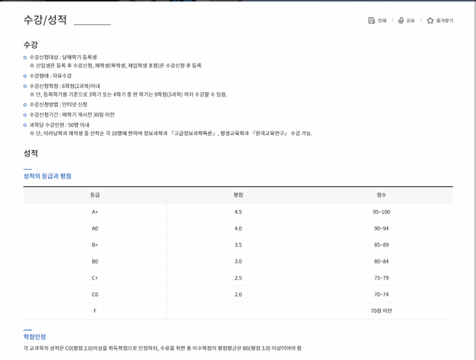Image resolution: width=476 pixels, height=360 pixels.
Task: Click the 85~89 score cell
Action: (381, 245)
